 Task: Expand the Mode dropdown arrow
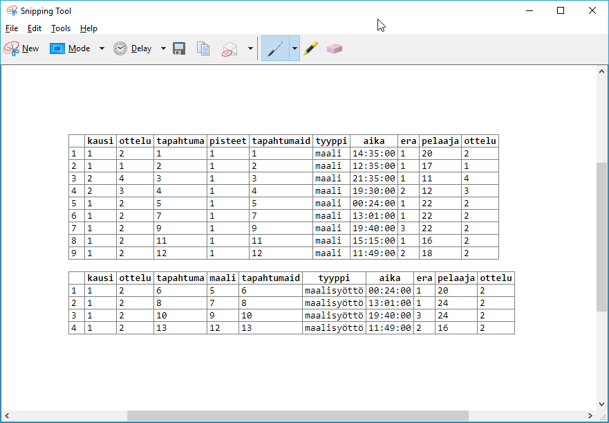pos(102,48)
